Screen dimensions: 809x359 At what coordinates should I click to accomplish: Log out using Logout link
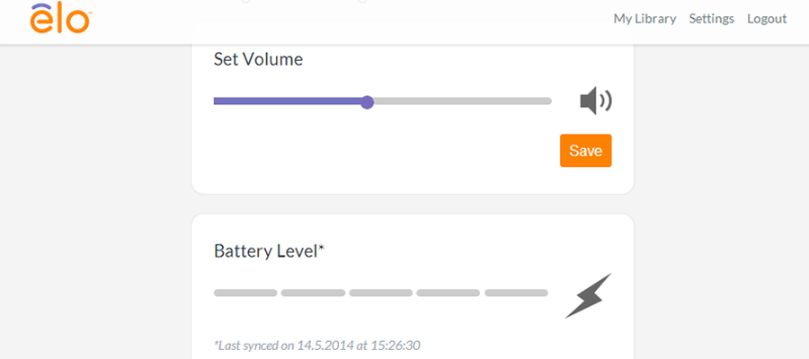[767, 19]
